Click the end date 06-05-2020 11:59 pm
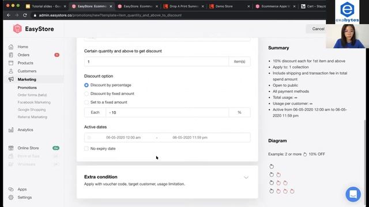This screenshot has width=369, height=207. coord(190,137)
